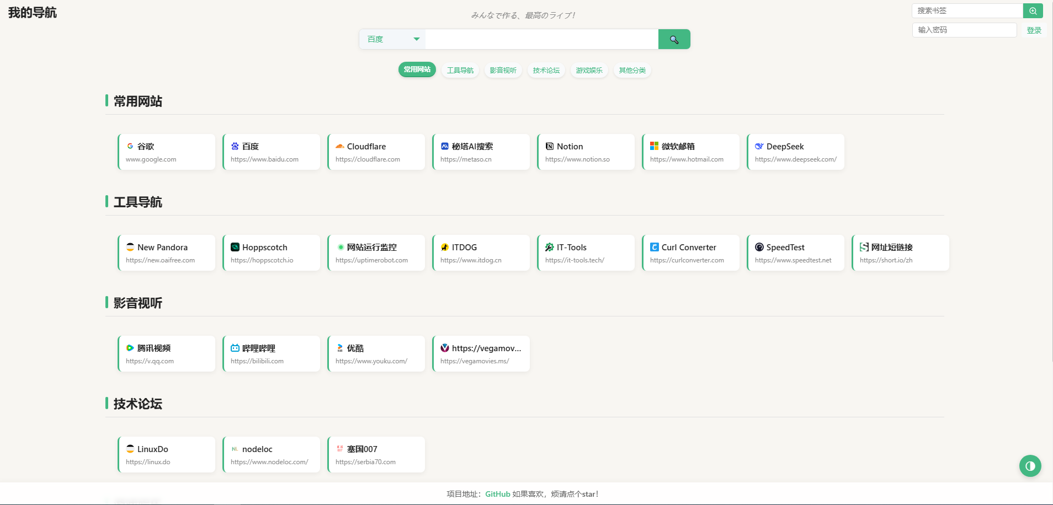Image resolution: width=1053 pixels, height=505 pixels.
Task: Click the Curl Converter icon
Action: tap(655, 247)
